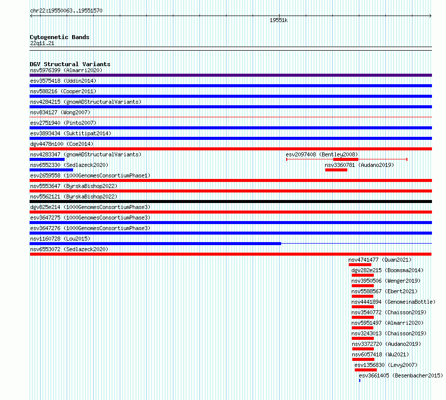Click nsv4284215 (gnomADStructuralVariants) label
The height and width of the screenshot is (400, 446).
tap(86, 102)
